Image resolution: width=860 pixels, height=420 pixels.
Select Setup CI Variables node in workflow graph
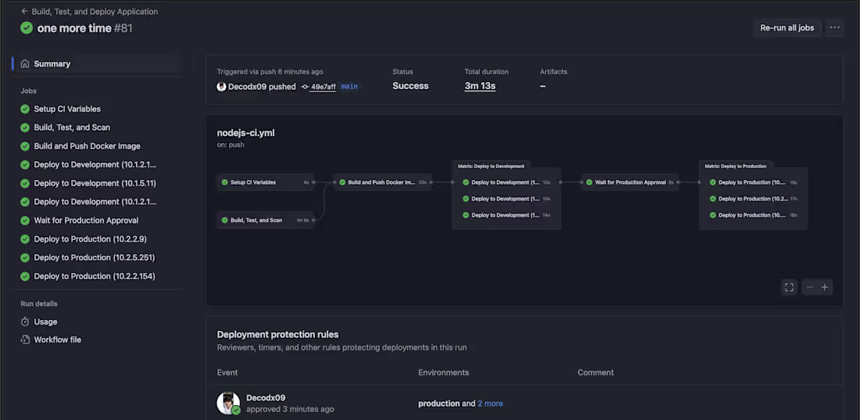pos(266,182)
